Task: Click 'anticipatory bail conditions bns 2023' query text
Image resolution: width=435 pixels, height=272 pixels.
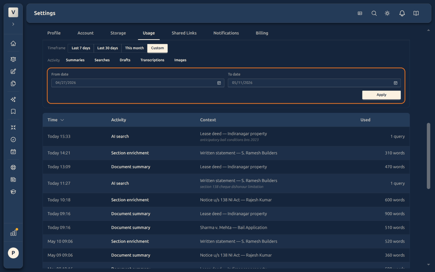Action: (x=229, y=140)
